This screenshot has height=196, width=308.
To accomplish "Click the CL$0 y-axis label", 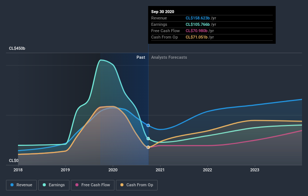I will coord(14,160).
